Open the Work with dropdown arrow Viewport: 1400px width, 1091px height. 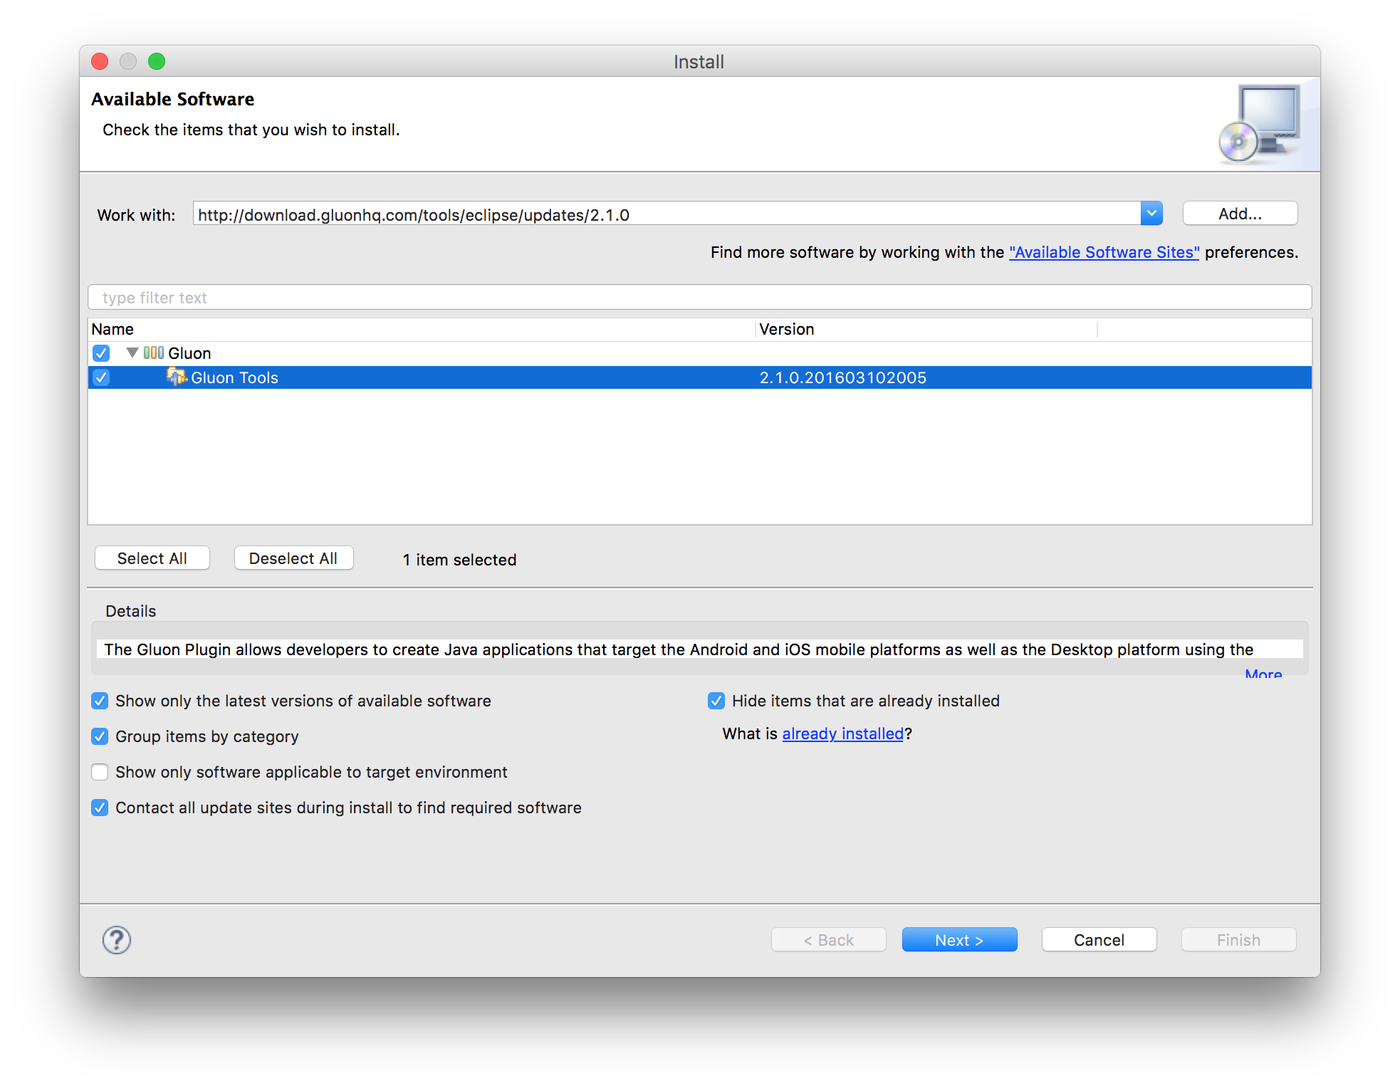click(x=1151, y=213)
